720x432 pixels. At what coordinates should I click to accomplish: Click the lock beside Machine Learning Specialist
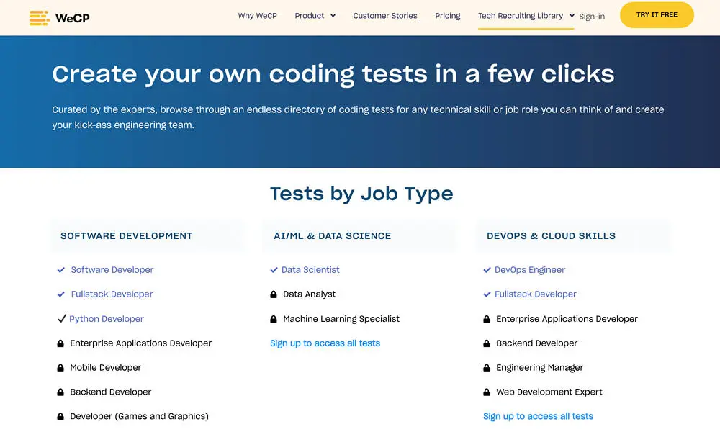tap(273, 319)
